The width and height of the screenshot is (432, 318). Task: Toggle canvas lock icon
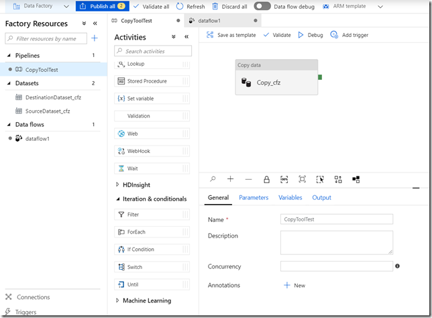[266, 179]
